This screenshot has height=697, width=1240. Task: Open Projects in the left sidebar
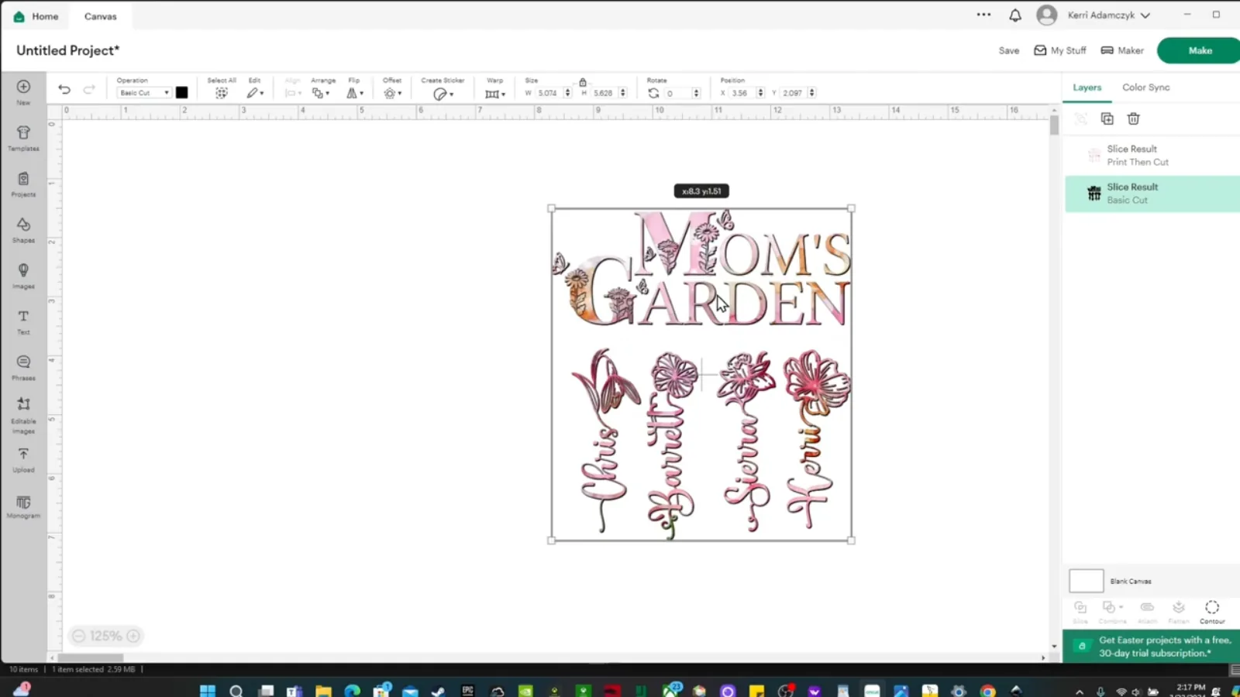pyautogui.click(x=23, y=184)
